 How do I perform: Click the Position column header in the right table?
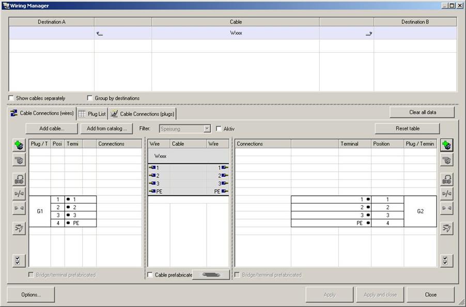387,144
